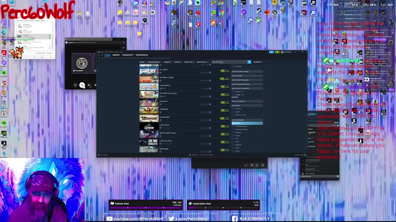Open Microsoft Edge desktop icon
This screenshot has width=396, height=222.
[4, 32]
